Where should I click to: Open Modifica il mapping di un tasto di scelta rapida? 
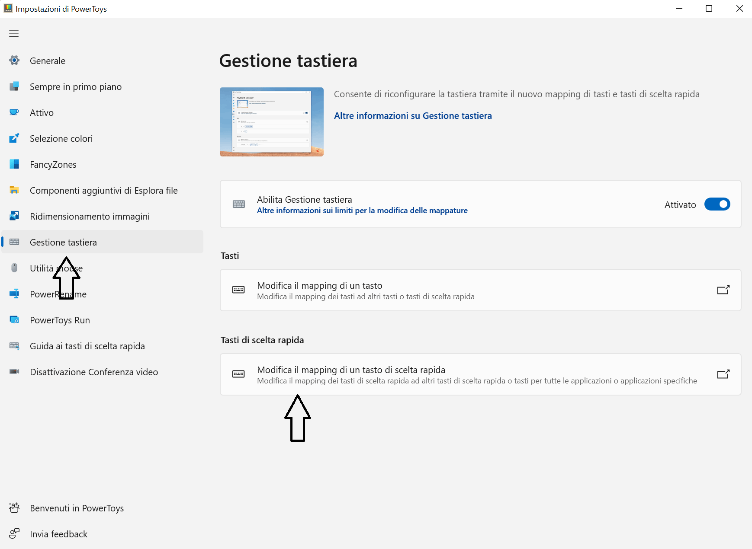(x=480, y=374)
